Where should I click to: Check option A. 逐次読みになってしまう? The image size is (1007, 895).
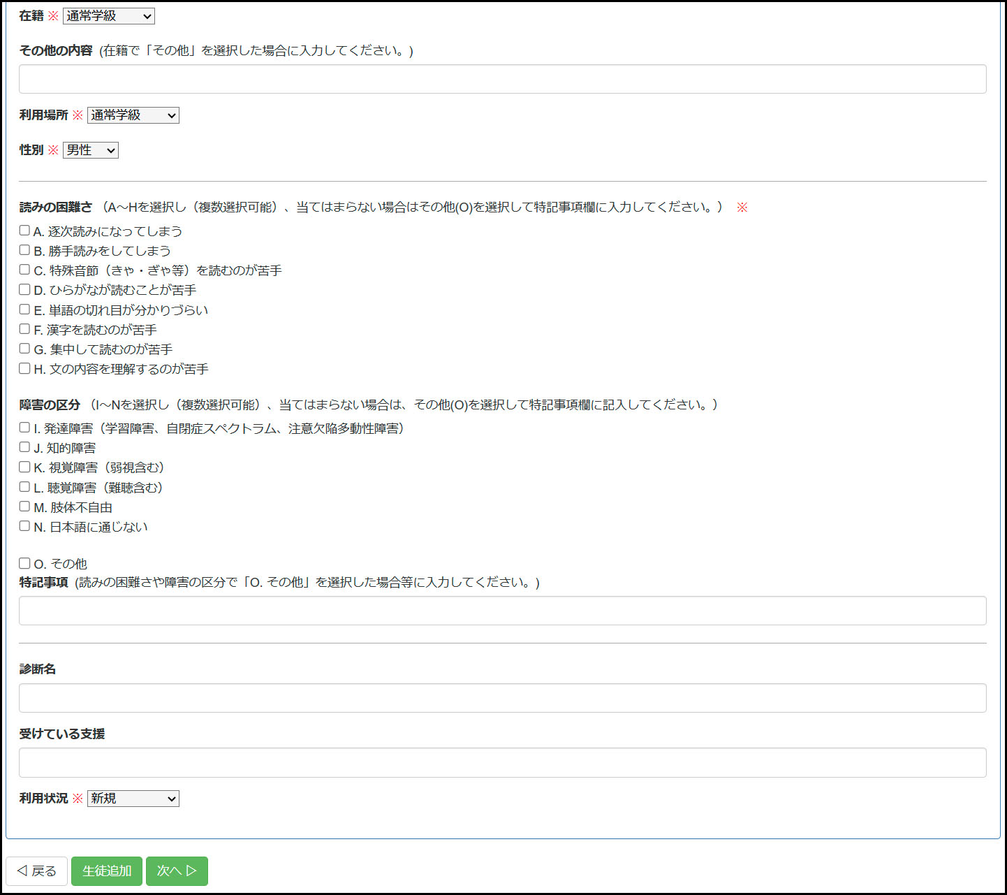tap(24, 231)
